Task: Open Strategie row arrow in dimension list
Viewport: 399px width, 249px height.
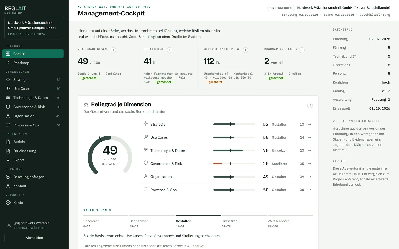Action: (x=310, y=124)
